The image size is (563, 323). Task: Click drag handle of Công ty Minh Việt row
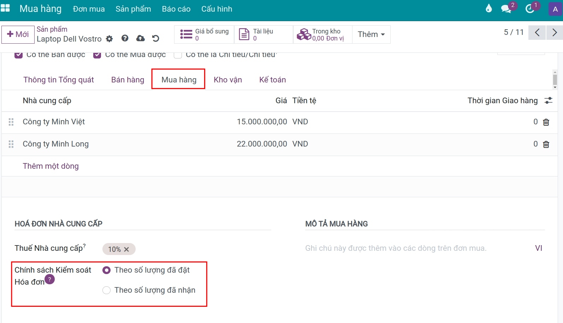coord(11,122)
